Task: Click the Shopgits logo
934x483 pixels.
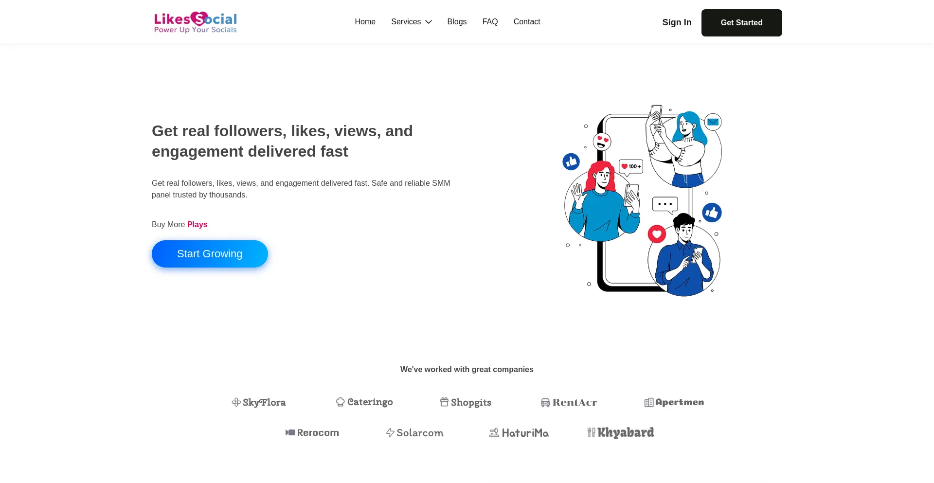Action: 466,402
